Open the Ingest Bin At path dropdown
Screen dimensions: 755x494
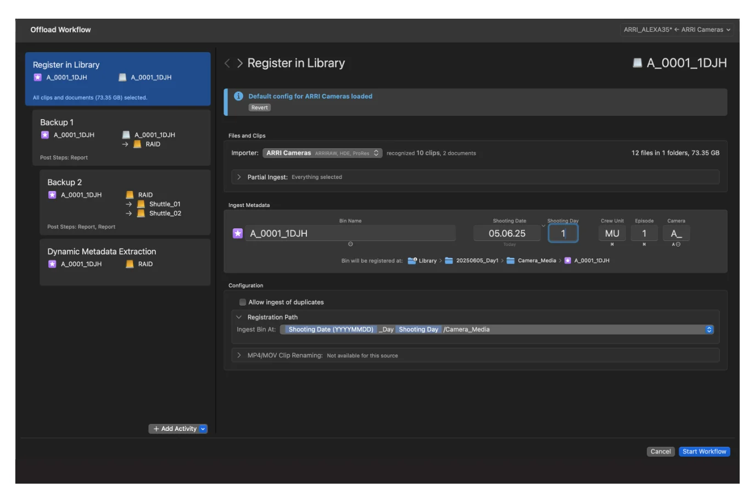[x=709, y=329]
